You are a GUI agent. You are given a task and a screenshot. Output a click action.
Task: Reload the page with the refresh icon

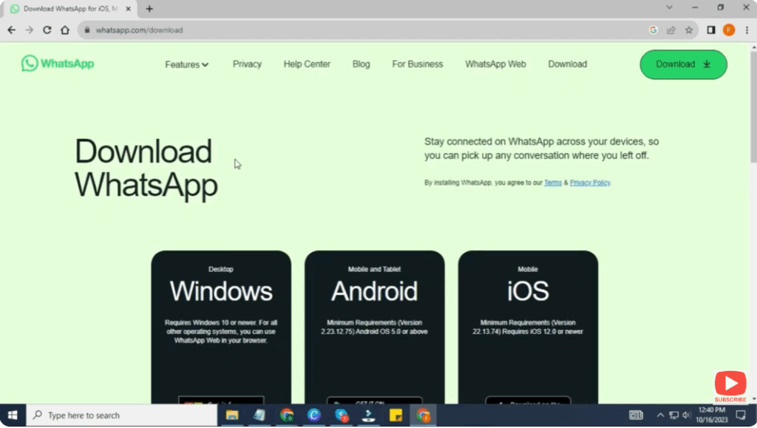pyautogui.click(x=47, y=30)
